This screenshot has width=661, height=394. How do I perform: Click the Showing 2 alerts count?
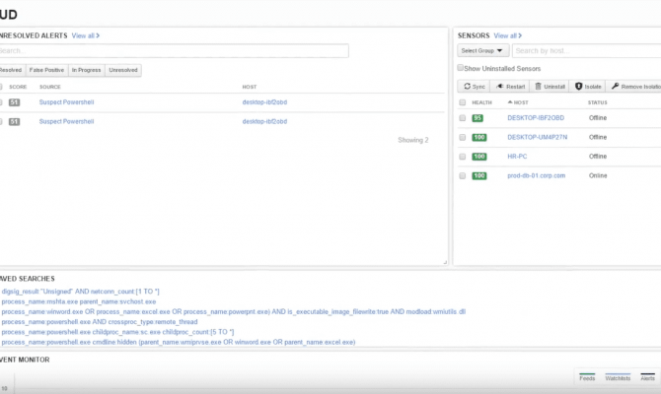pos(413,140)
